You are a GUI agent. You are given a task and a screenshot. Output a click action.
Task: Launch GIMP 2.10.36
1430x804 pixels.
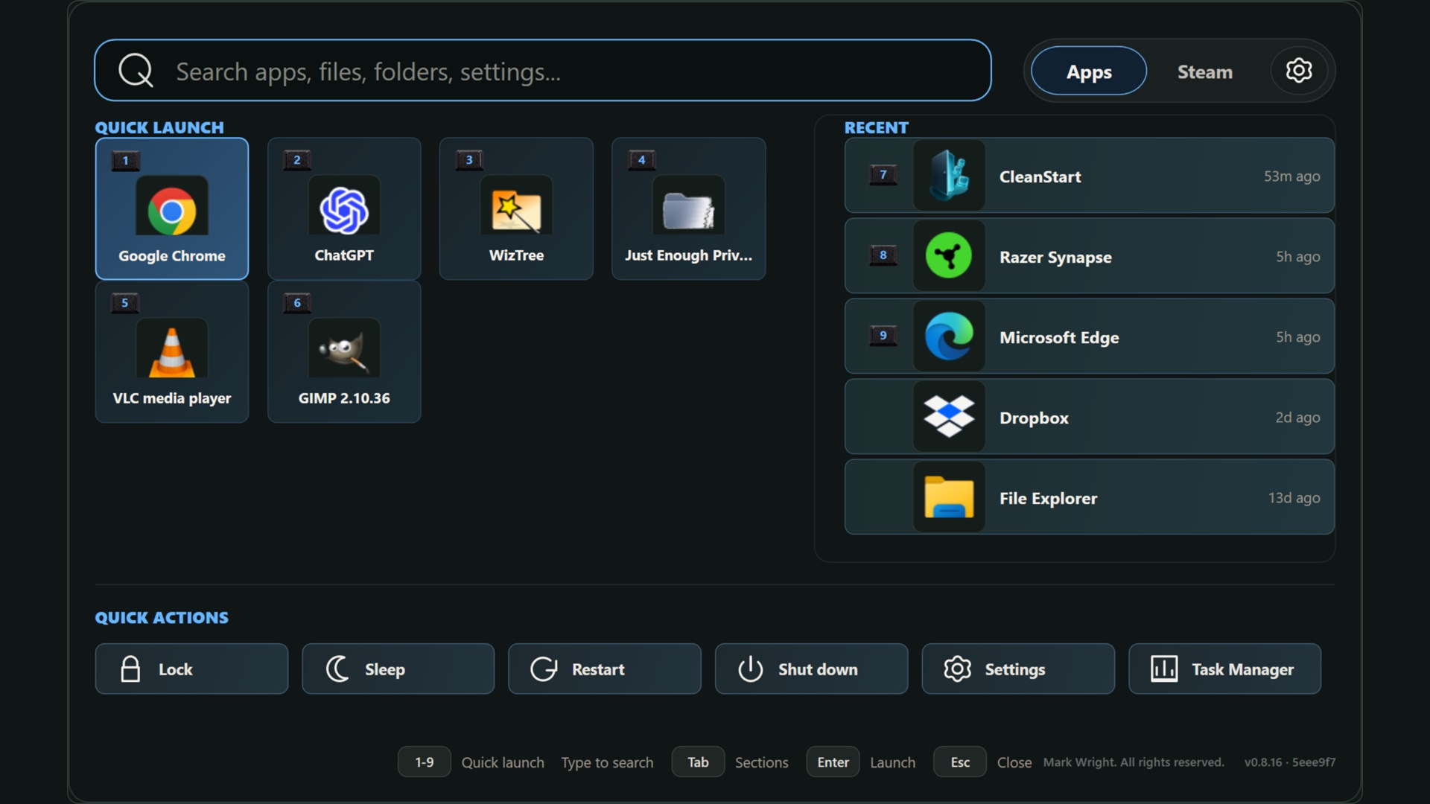coord(344,351)
